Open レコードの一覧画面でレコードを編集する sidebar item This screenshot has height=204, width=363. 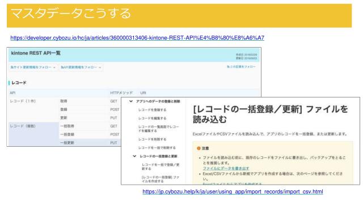[159, 129]
